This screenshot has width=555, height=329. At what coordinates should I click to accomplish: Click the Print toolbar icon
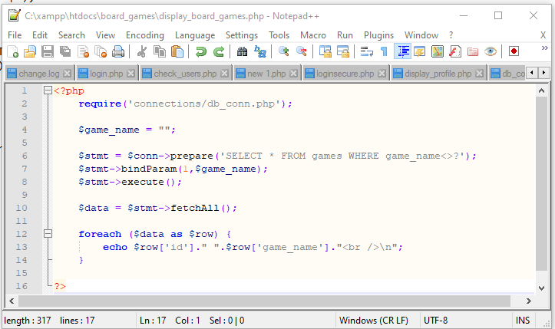(x=118, y=52)
